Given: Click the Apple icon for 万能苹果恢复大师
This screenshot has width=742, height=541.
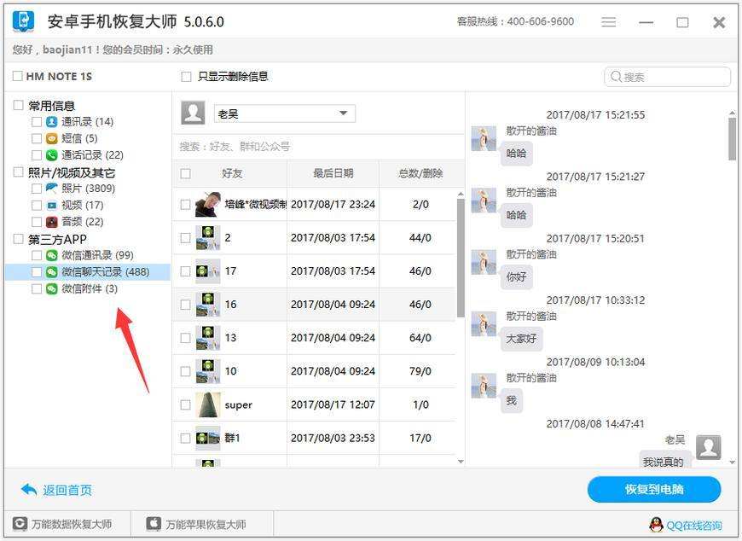Looking at the screenshot, I should (154, 523).
